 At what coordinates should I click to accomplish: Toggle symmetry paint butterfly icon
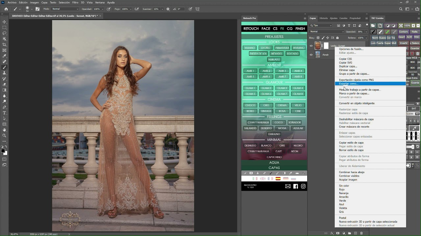(x=197, y=9)
